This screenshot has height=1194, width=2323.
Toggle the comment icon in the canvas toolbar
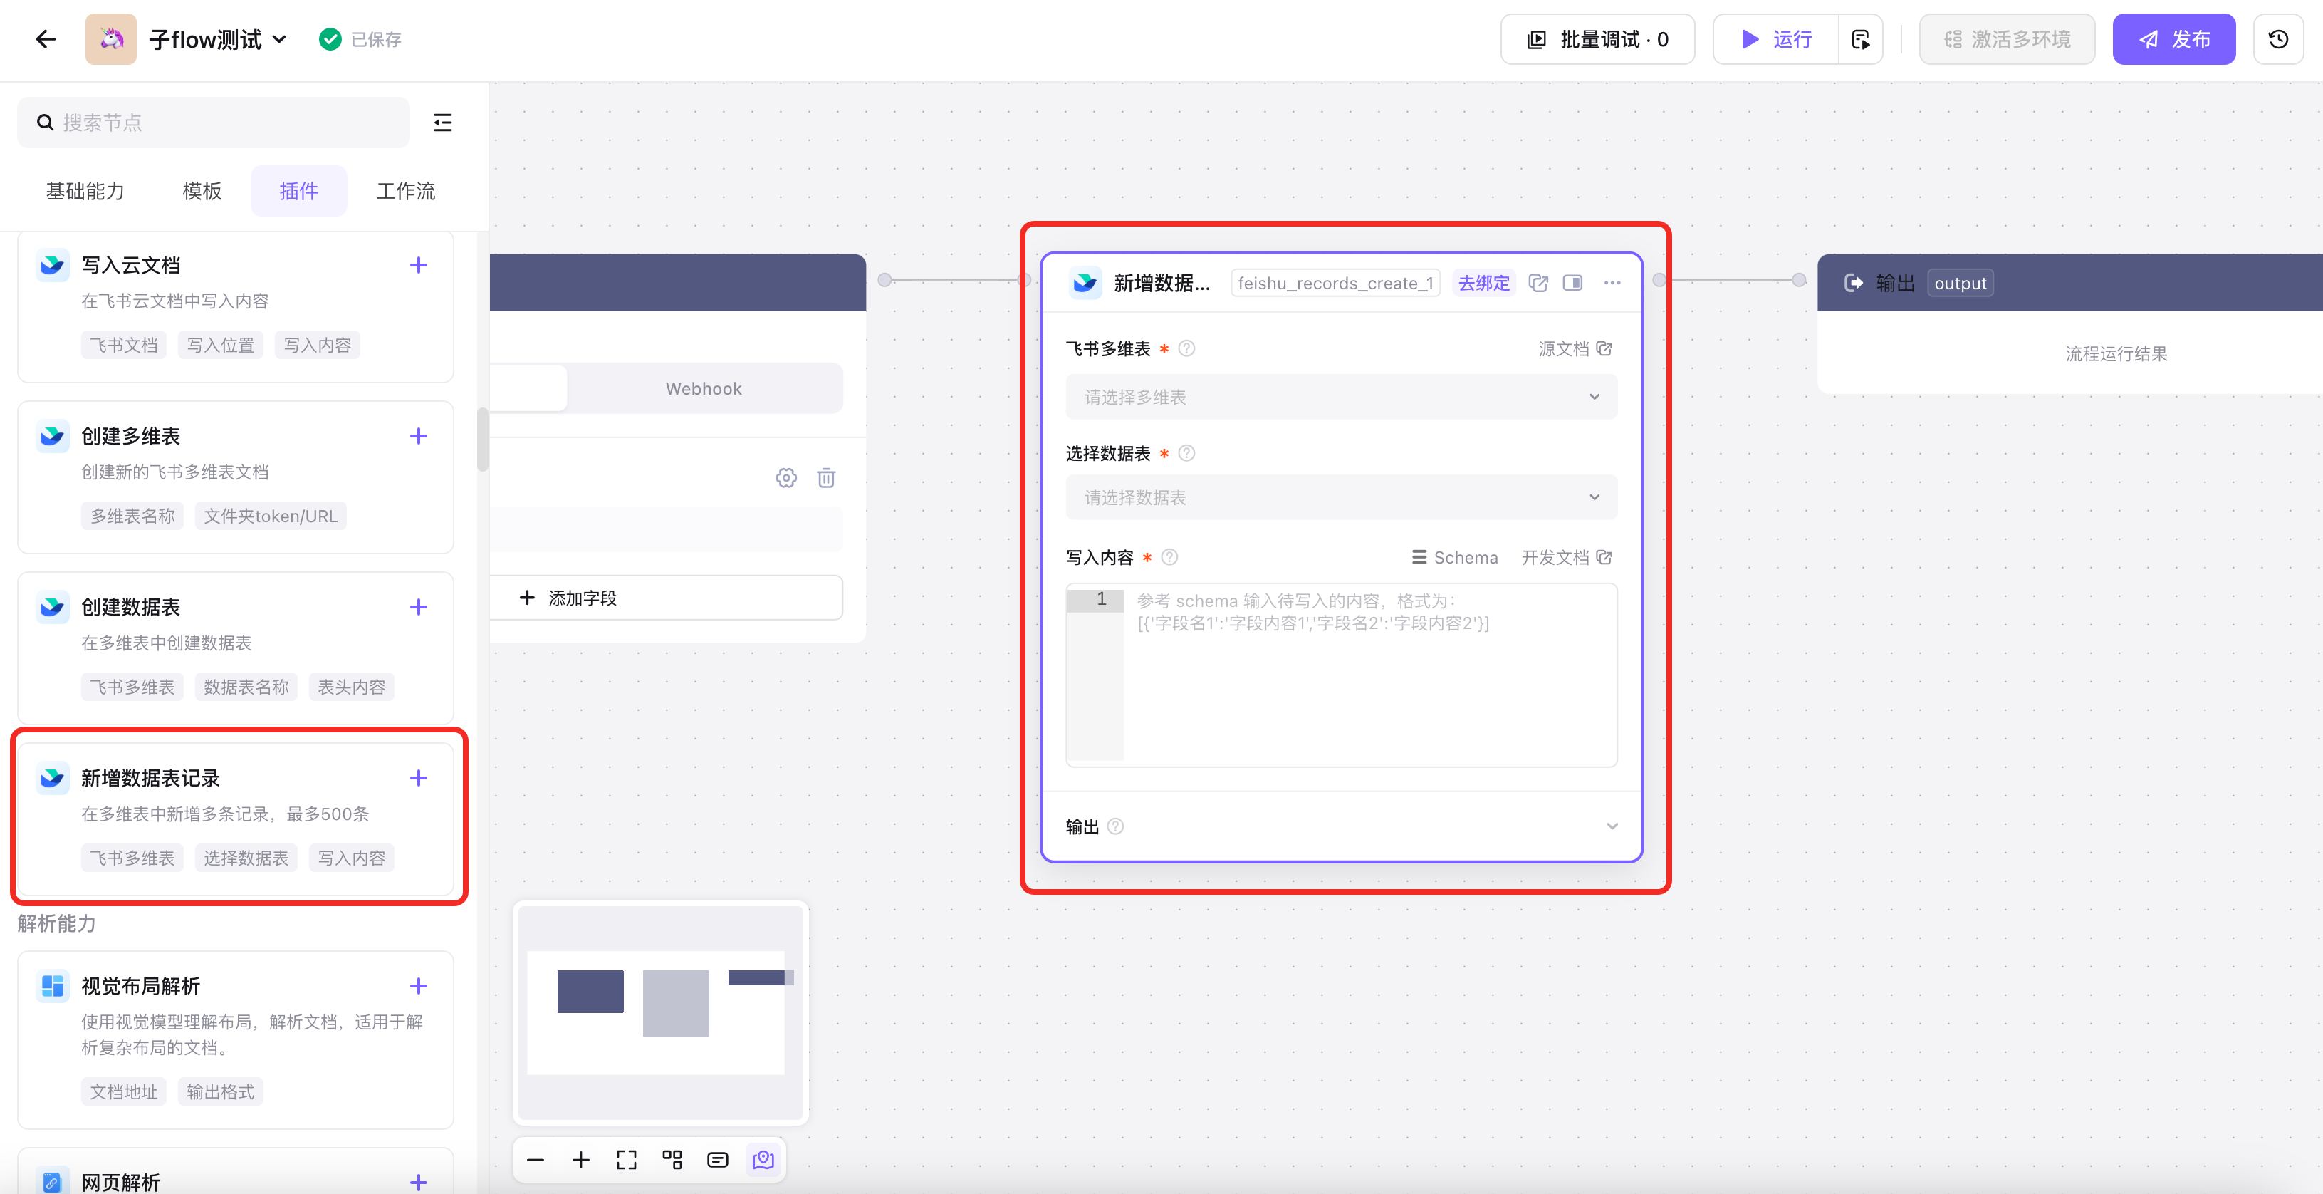point(718,1160)
